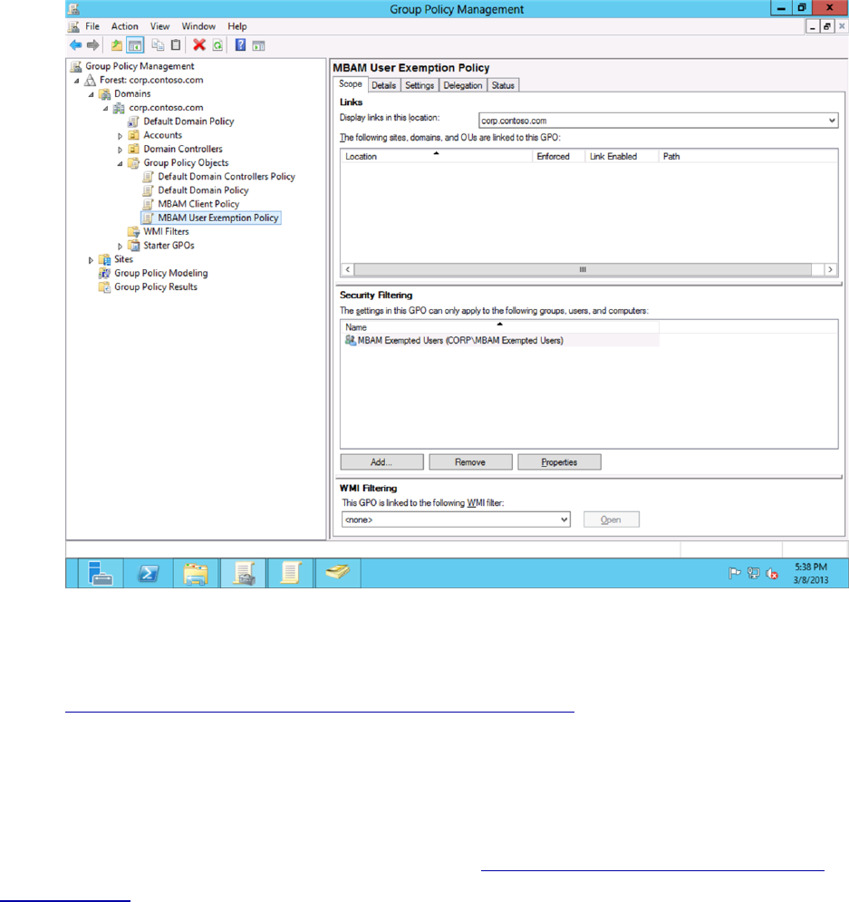Image resolution: width=849 pixels, height=902 pixels.
Task: Select the Scope tab
Action: pos(350,84)
